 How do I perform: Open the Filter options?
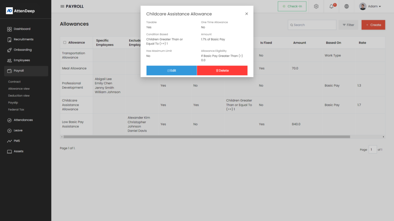click(x=348, y=25)
